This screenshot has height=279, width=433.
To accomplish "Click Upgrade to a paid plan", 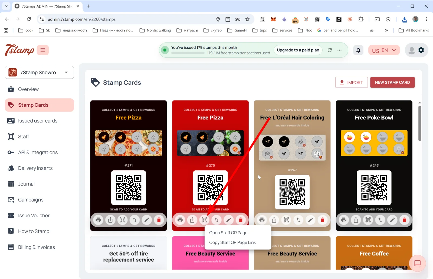I will (x=298, y=50).
